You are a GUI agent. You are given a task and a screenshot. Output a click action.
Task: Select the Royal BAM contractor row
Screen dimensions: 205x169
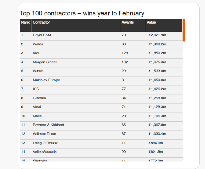[x=42, y=35]
